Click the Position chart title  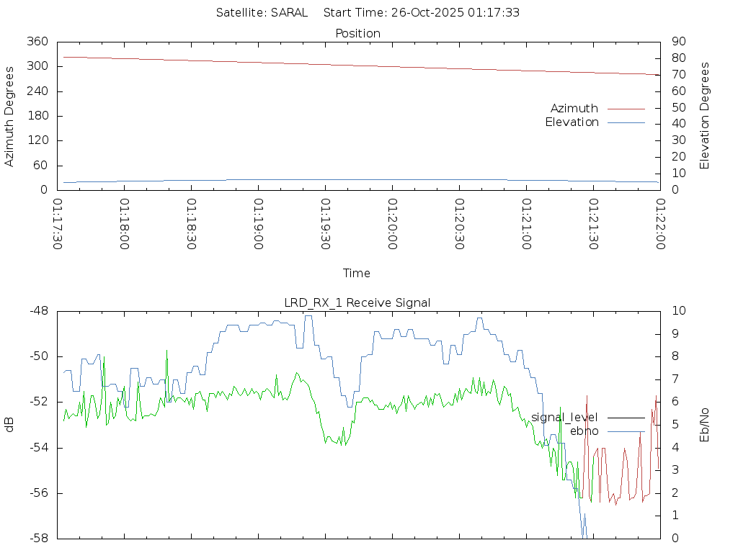(357, 34)
